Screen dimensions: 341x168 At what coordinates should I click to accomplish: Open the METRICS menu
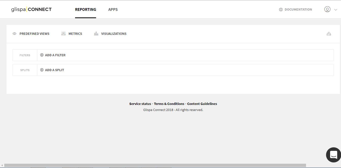(75, 34)
